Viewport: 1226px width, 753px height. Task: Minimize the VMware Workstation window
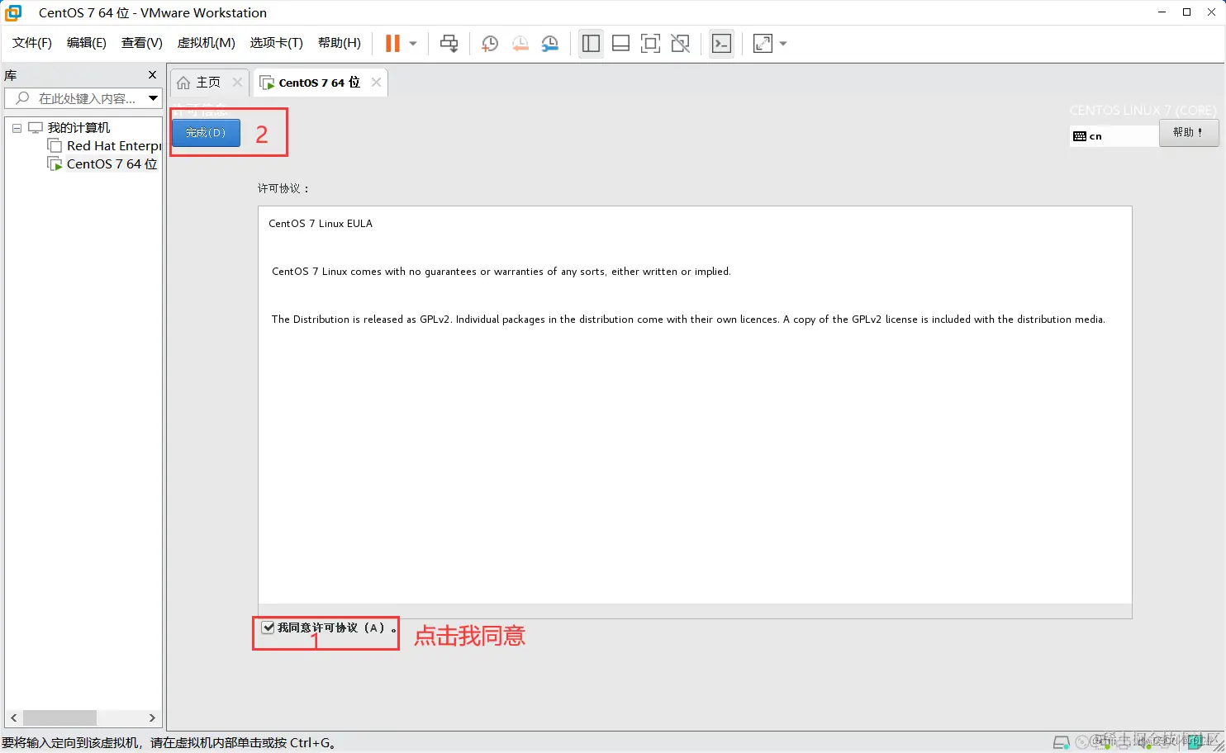coord(1162,12)
